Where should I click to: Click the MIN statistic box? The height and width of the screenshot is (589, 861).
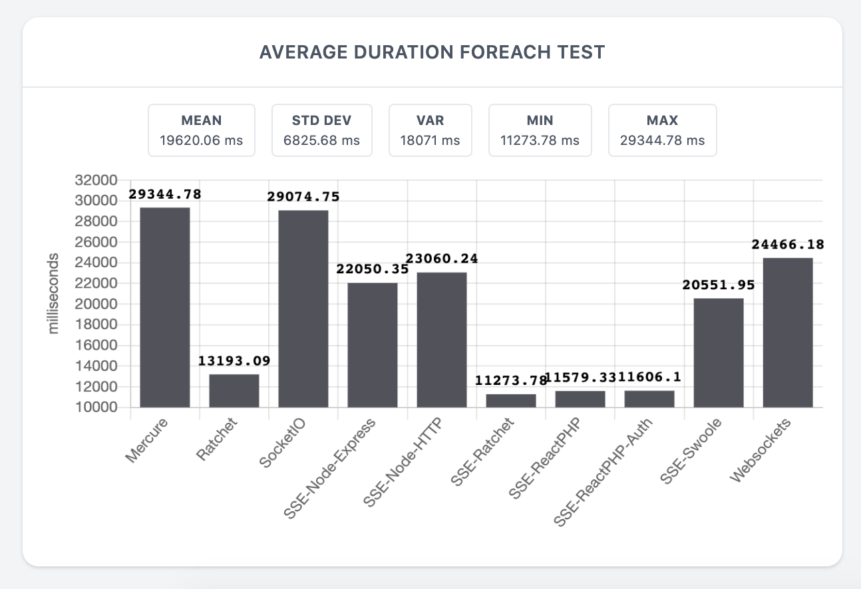pyautogui.click(x=540, y=130)
